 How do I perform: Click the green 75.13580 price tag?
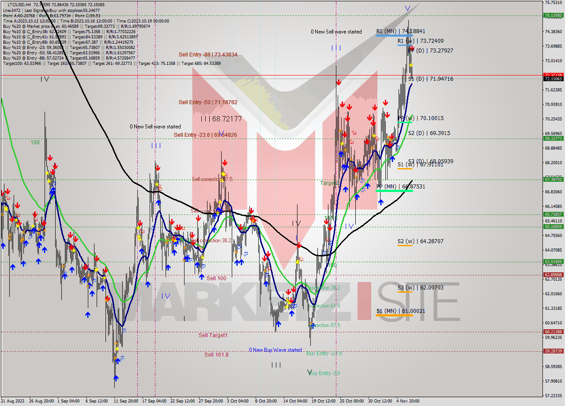point(553,15)
